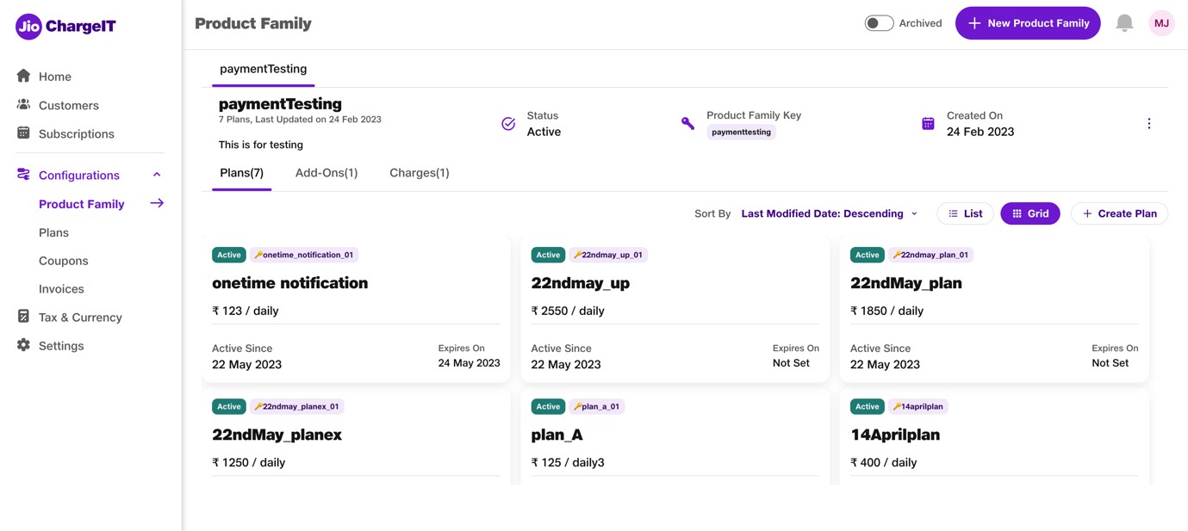Click the ₹ 125 / daily3 price
This screenshot has width=1188, height=531.
click(568, 462)
